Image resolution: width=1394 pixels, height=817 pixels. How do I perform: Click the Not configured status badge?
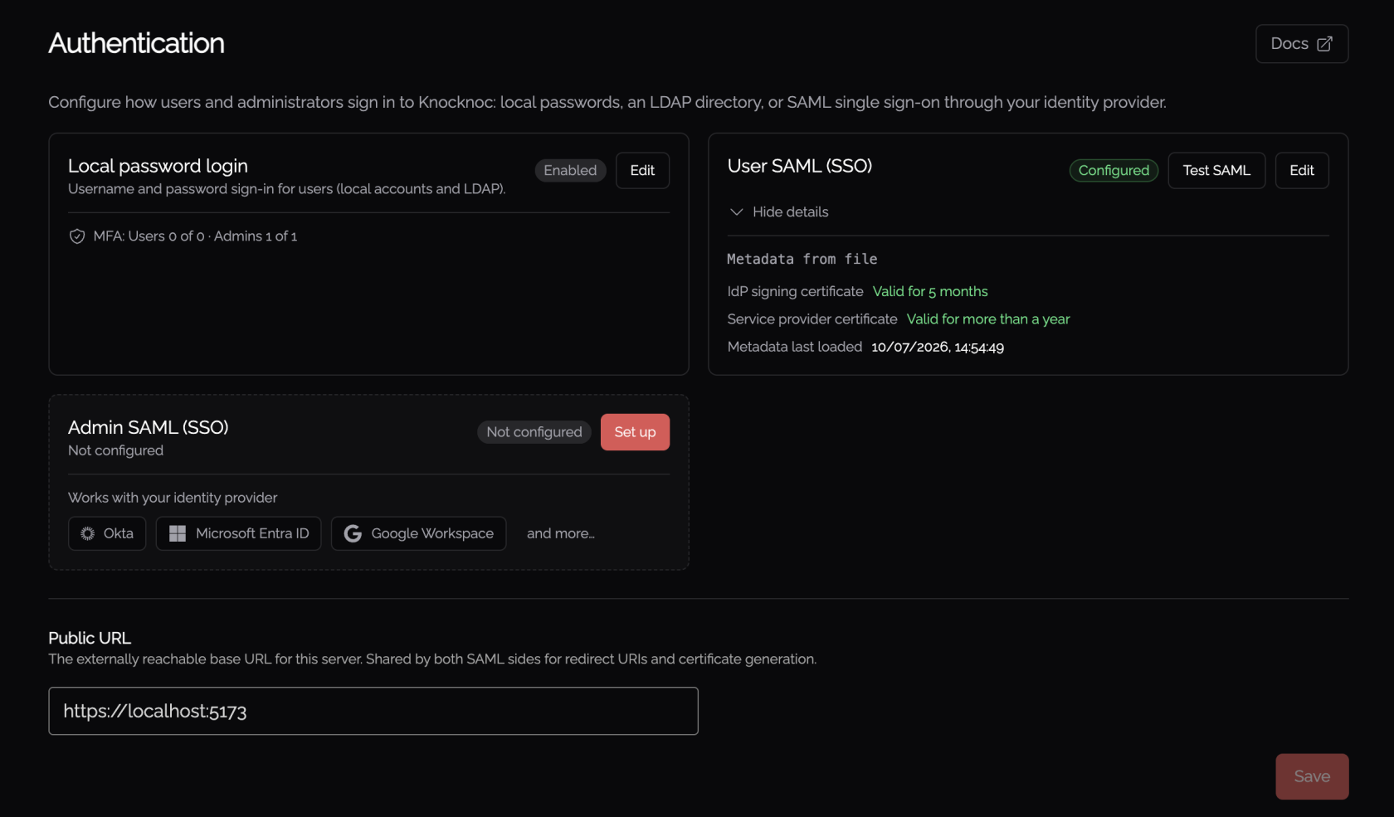tap(534, 432)
